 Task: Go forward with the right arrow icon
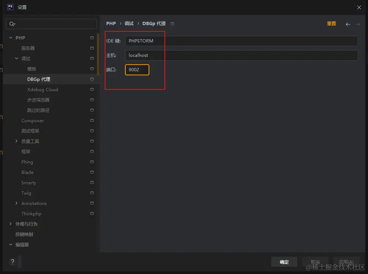358,24
